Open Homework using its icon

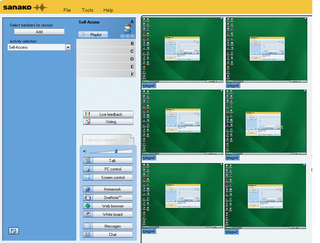(x=88, y=189)
